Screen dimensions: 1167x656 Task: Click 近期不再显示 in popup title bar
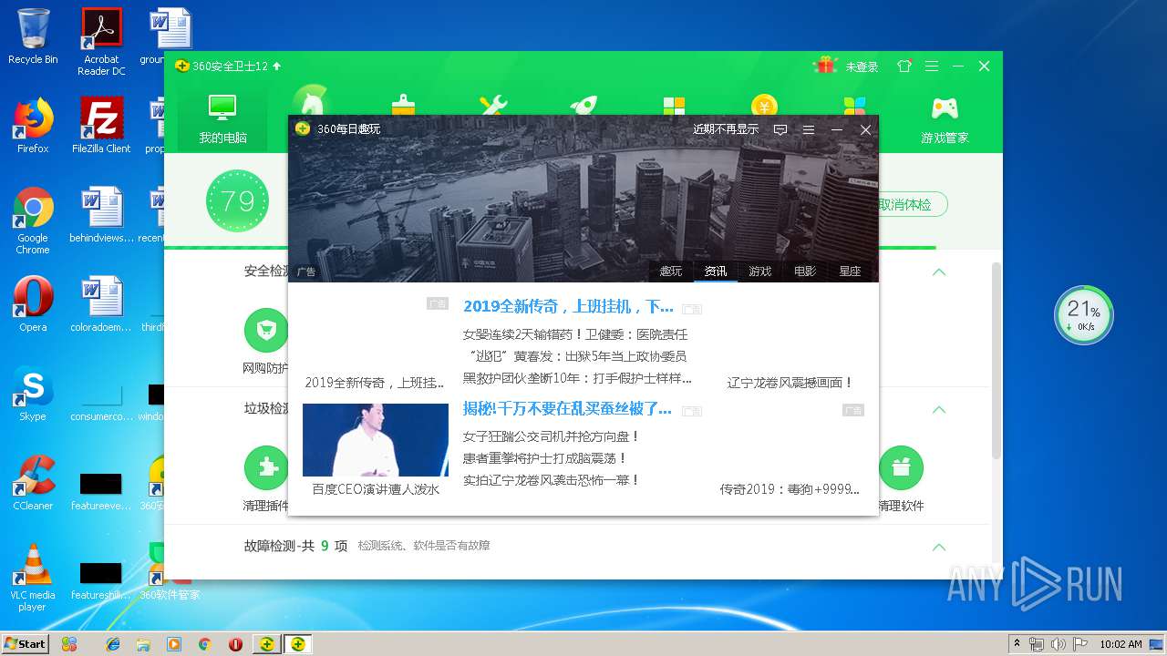click(x=726, y=129)
